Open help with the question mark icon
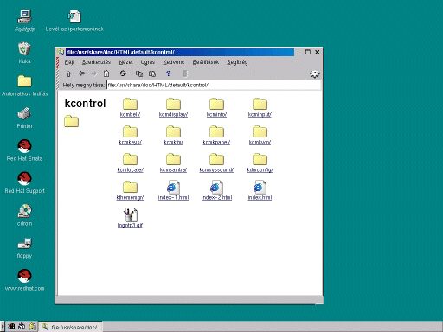Viewport: 443px width, 332px height. (169, 73)
